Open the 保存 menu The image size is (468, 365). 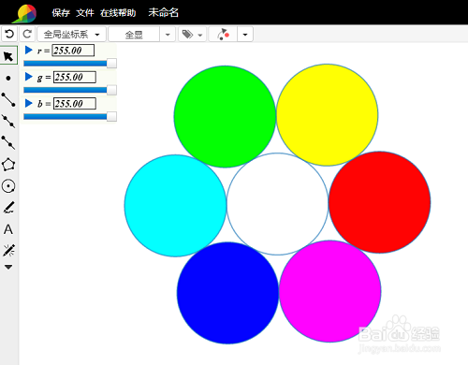click(x=61, y=13)
